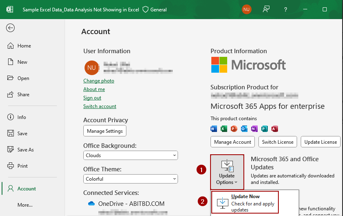The height and width of the screenshot is (216, 343).
Task: Click the Outlook app icon
Action: [244, 129]
